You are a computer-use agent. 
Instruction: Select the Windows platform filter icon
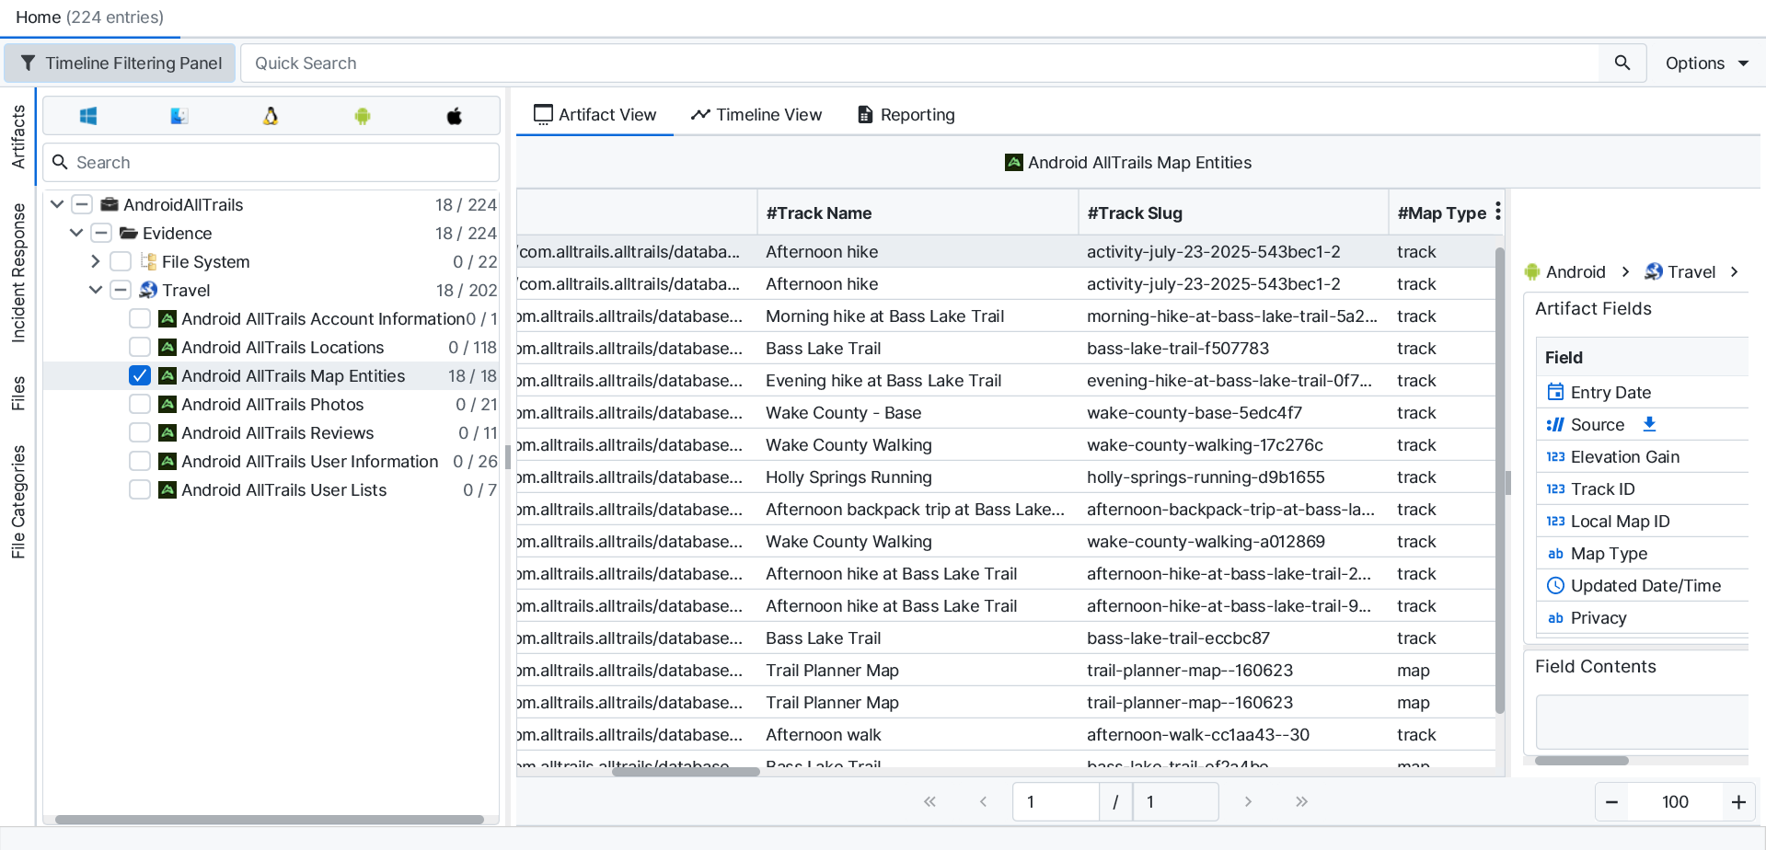point(88,116)
